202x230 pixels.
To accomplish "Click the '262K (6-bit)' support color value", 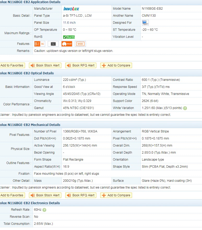I will 150,101.
